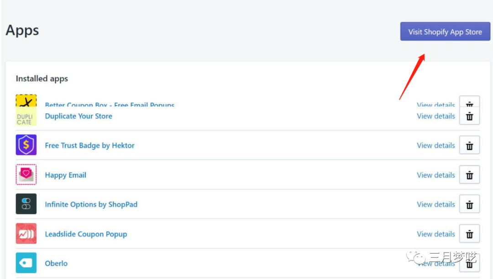View details for Happy Email
Viewport: 493px width, 279px height.
coord(435,175)
